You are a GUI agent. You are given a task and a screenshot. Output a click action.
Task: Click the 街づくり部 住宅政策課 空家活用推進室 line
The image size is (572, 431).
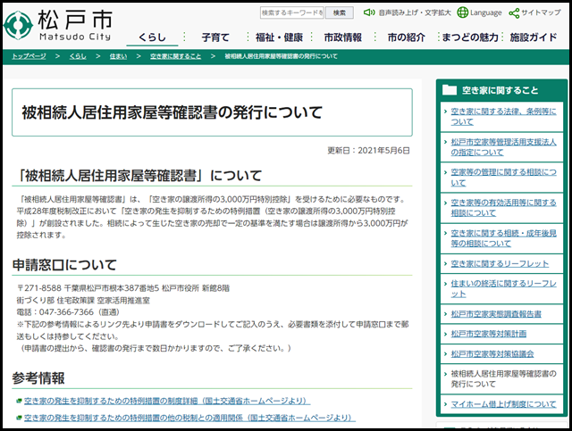(83, 300)
